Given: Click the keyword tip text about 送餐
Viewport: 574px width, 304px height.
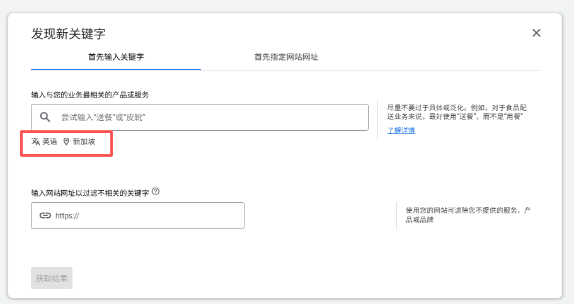Looking at the screenshot, I should click(456, 112).
